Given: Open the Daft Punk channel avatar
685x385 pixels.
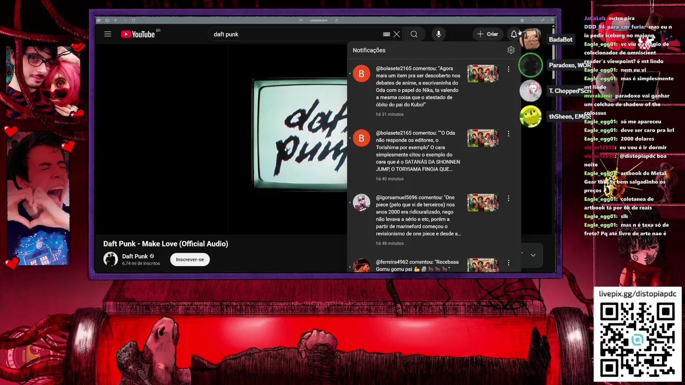Looking at the screenshot, I should (x=110, y=259).
